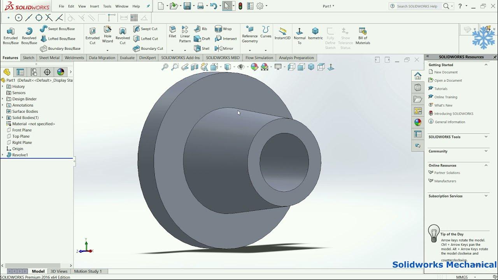Activate the Wrap tool
The width and height of the screenshot is (498, 280).
coord(223,29)
